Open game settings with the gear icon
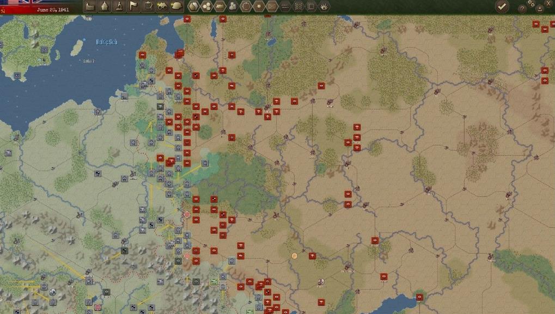The width and height of the screenshot is (555, 314). 532,4
